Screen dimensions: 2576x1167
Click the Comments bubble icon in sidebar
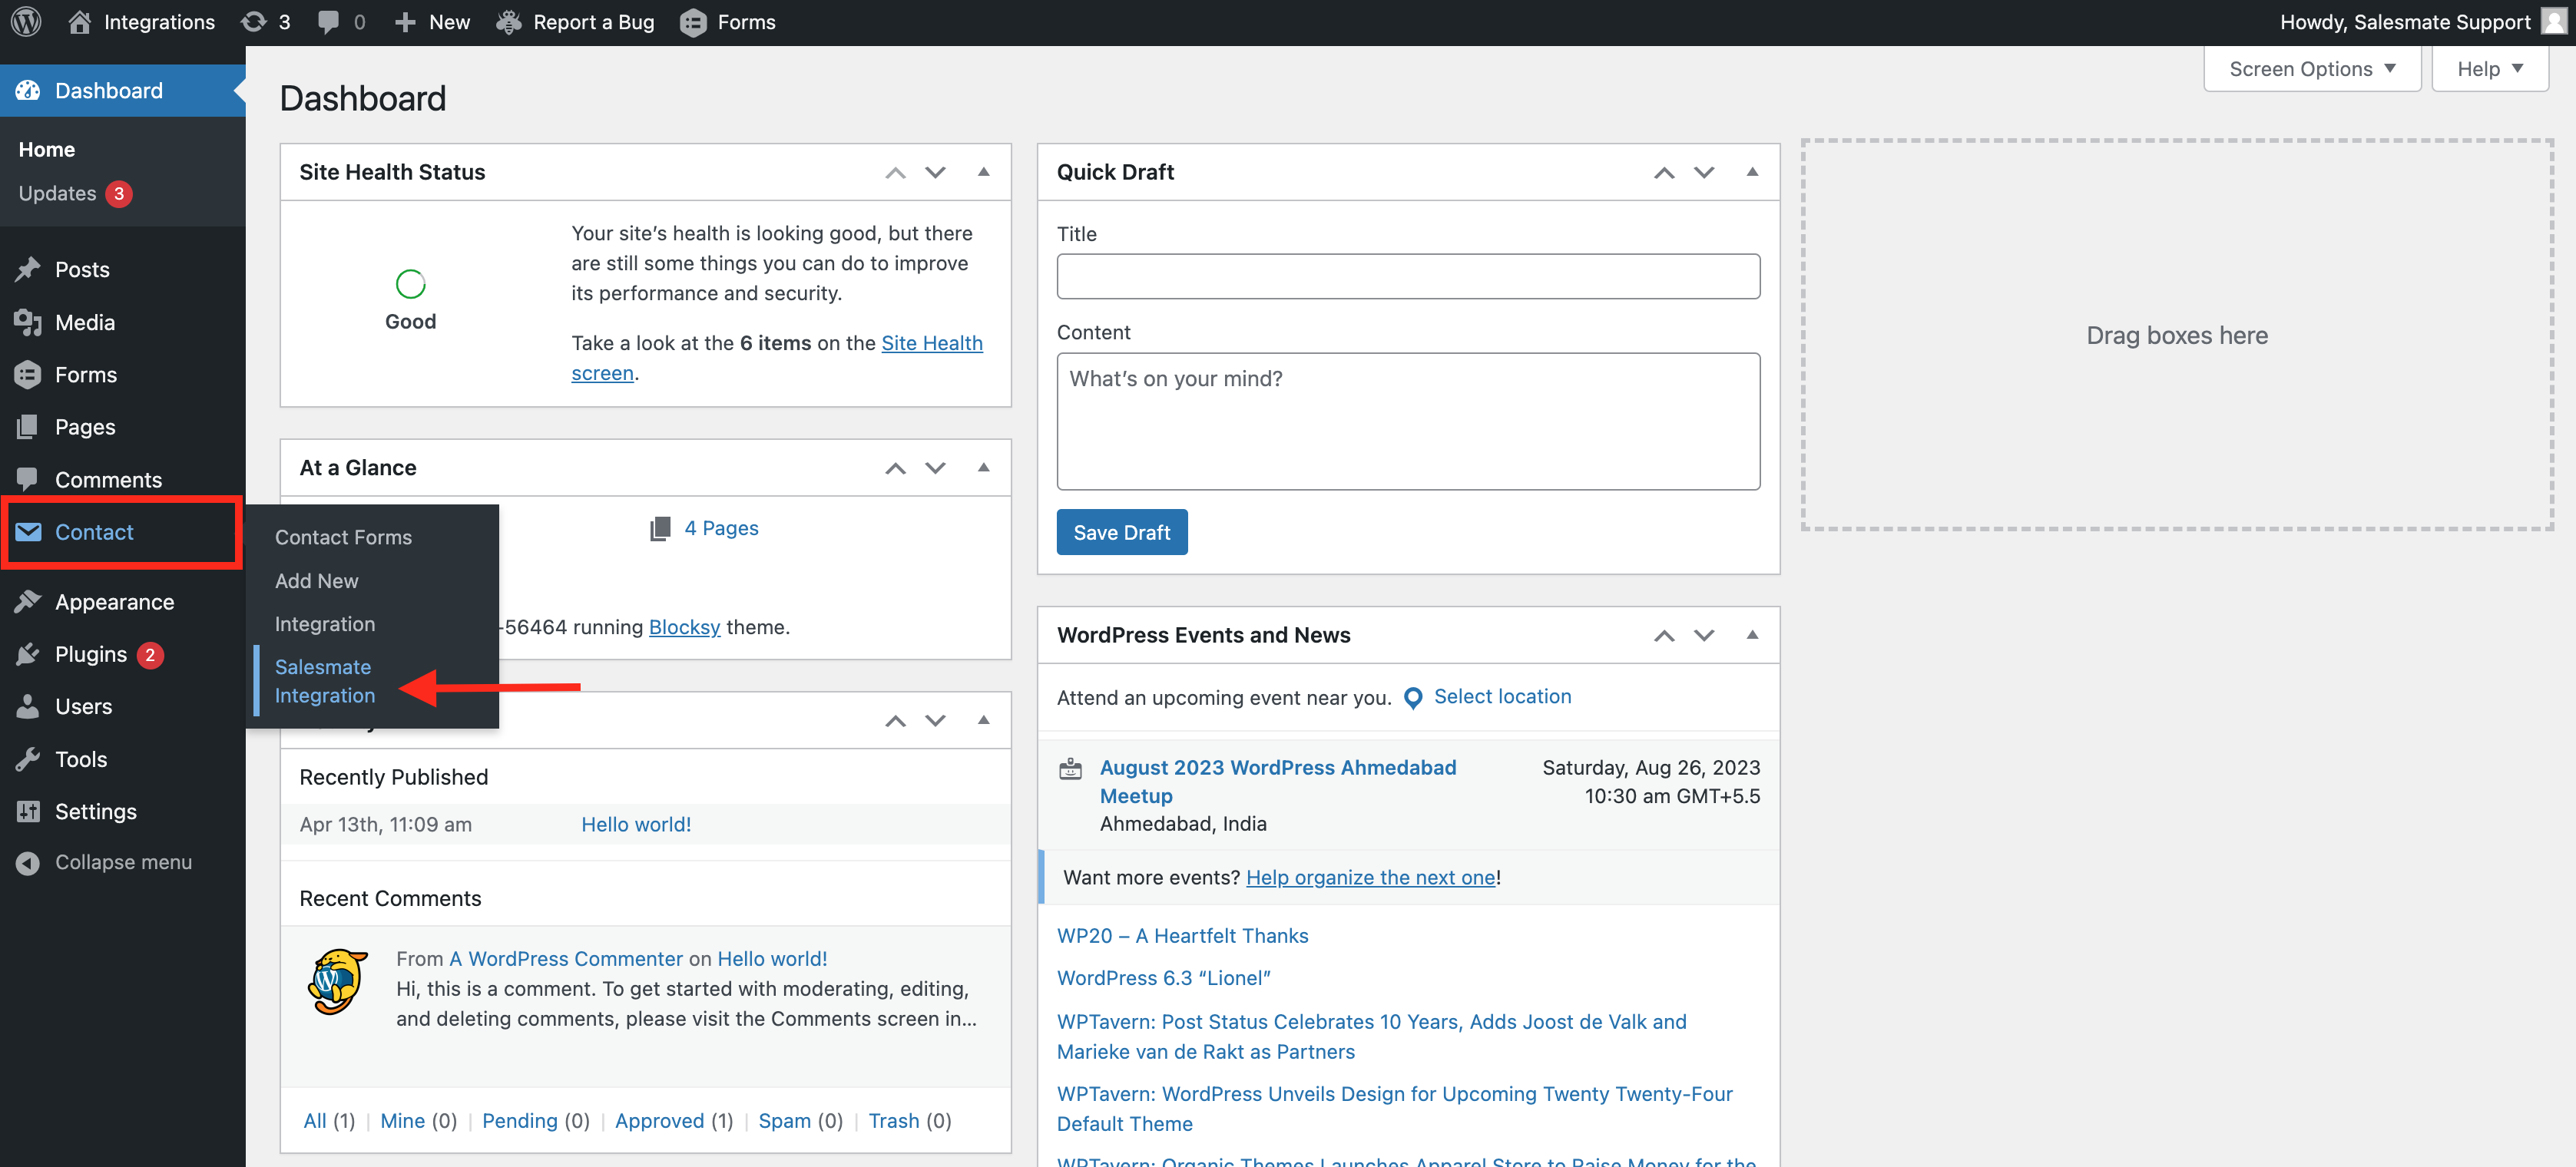tap(28, 479)
